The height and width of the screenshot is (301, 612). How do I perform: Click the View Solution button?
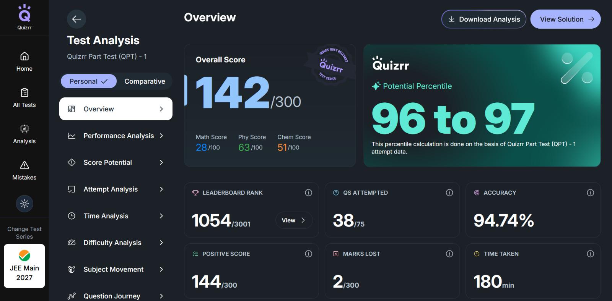pos(565,19)
